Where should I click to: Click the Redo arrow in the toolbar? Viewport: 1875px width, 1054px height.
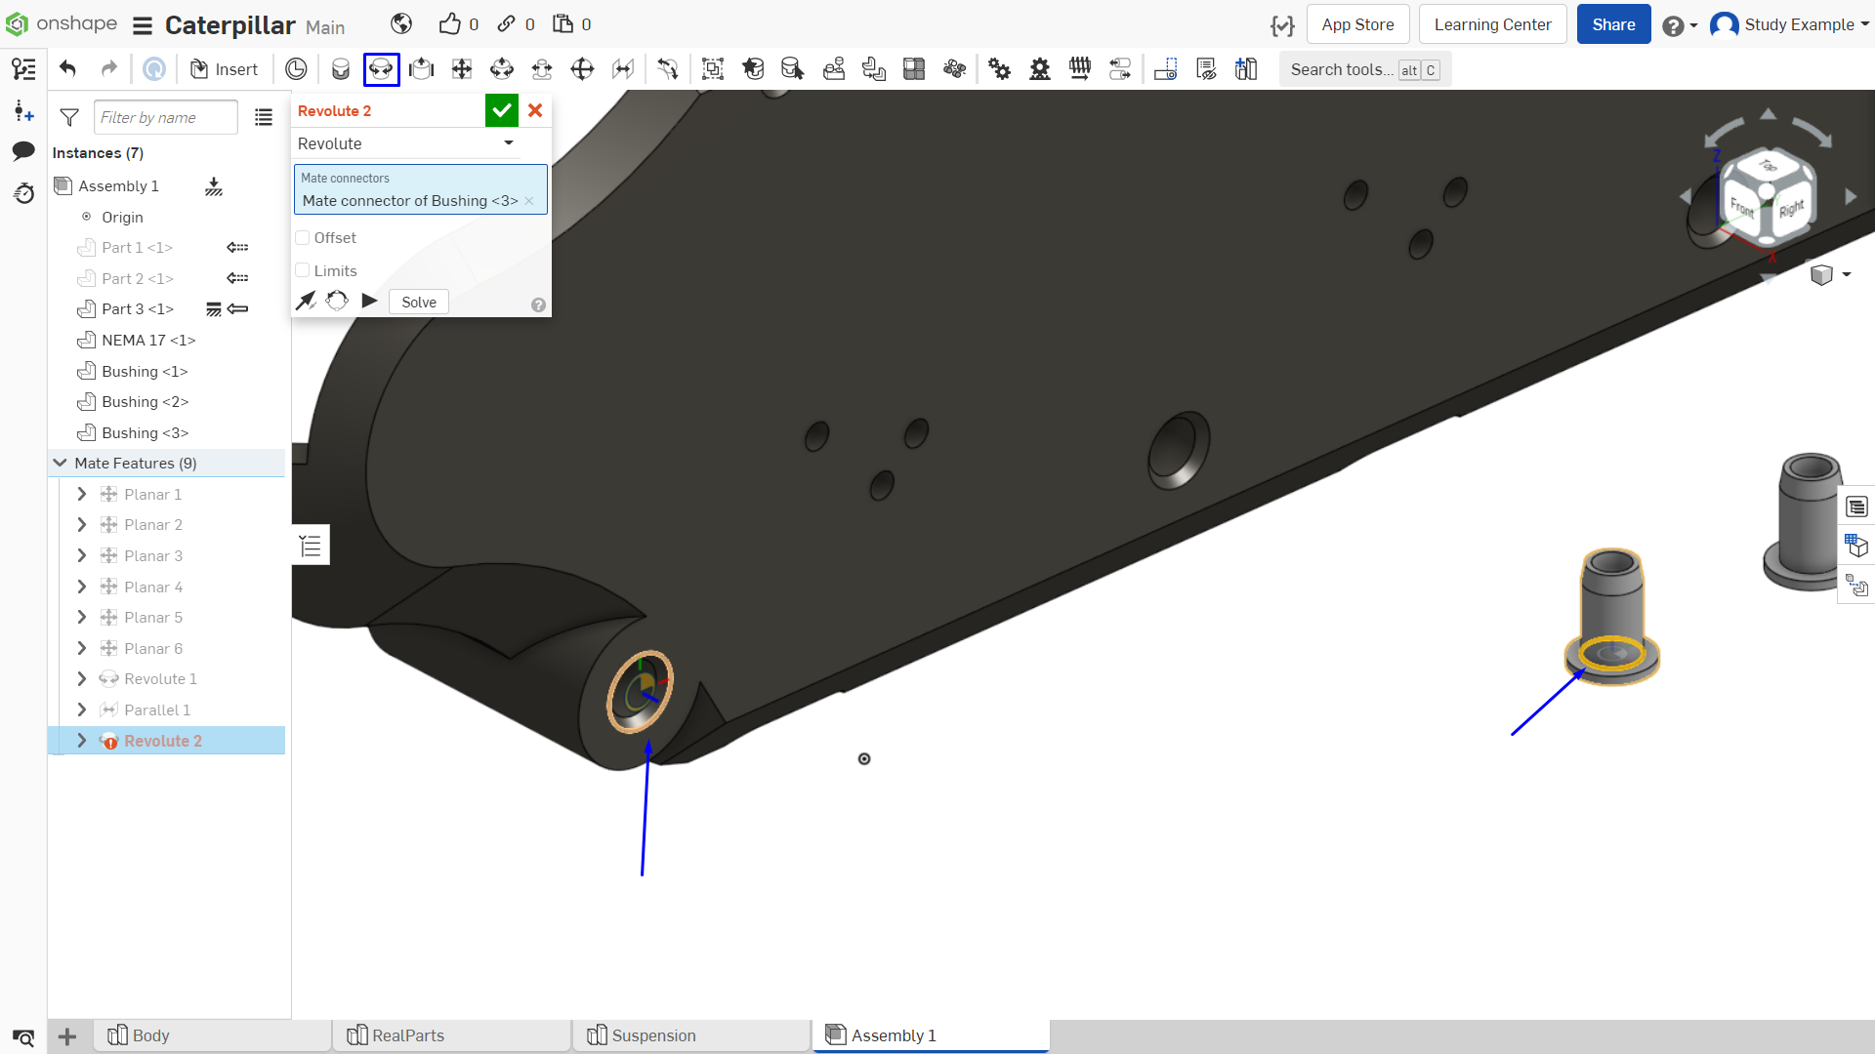(109, 68)
